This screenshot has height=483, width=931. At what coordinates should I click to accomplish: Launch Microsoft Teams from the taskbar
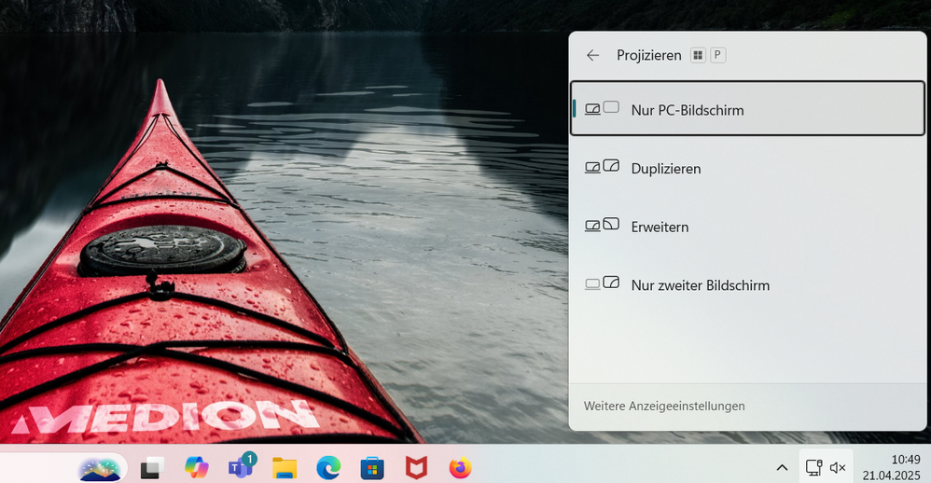point(241,467)
